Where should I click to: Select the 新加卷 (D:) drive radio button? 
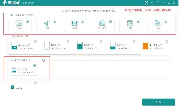click(x=68, y=42)
